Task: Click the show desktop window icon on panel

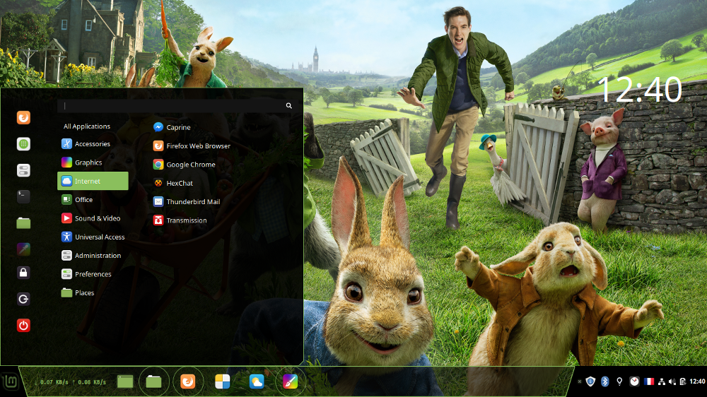Action: (x=125, y=381)
